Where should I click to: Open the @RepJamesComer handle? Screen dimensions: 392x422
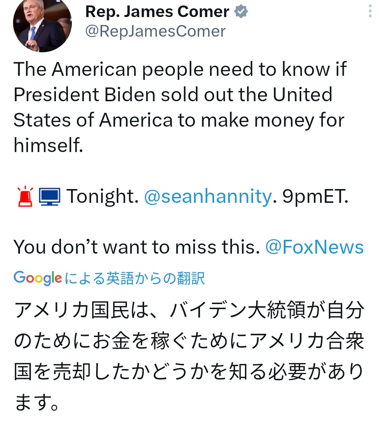(155, 32)
